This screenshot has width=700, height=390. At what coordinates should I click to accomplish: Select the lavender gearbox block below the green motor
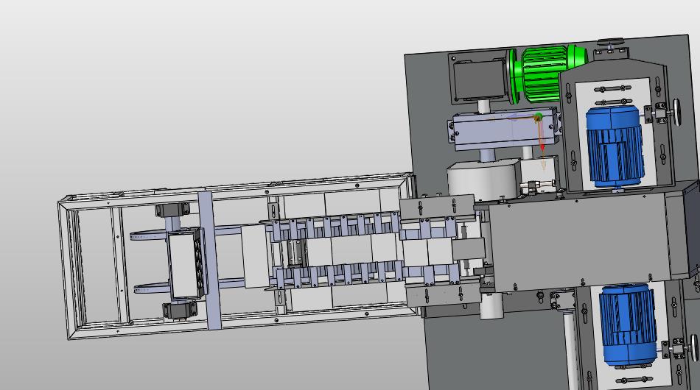[x=505, y=129]
